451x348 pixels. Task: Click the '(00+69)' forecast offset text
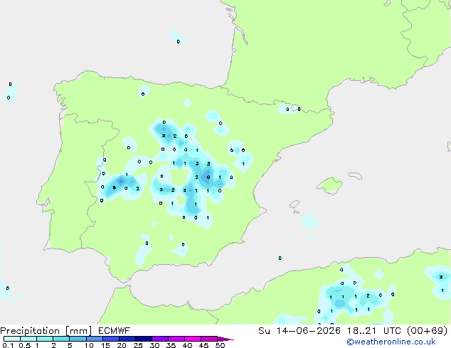pyautogui.click(x=427, y=331)
